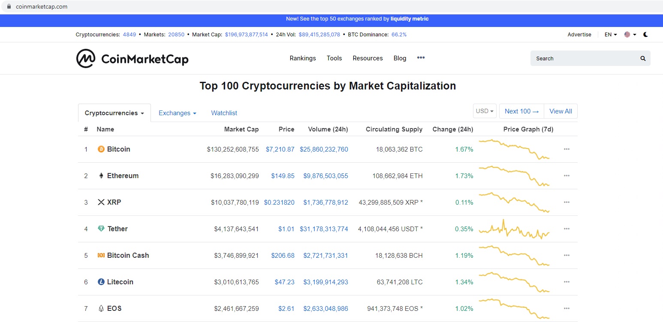Open the country flag currency selector
This screenshot has width=663, height=322.
pyautogui.click(x=630, y=35)
